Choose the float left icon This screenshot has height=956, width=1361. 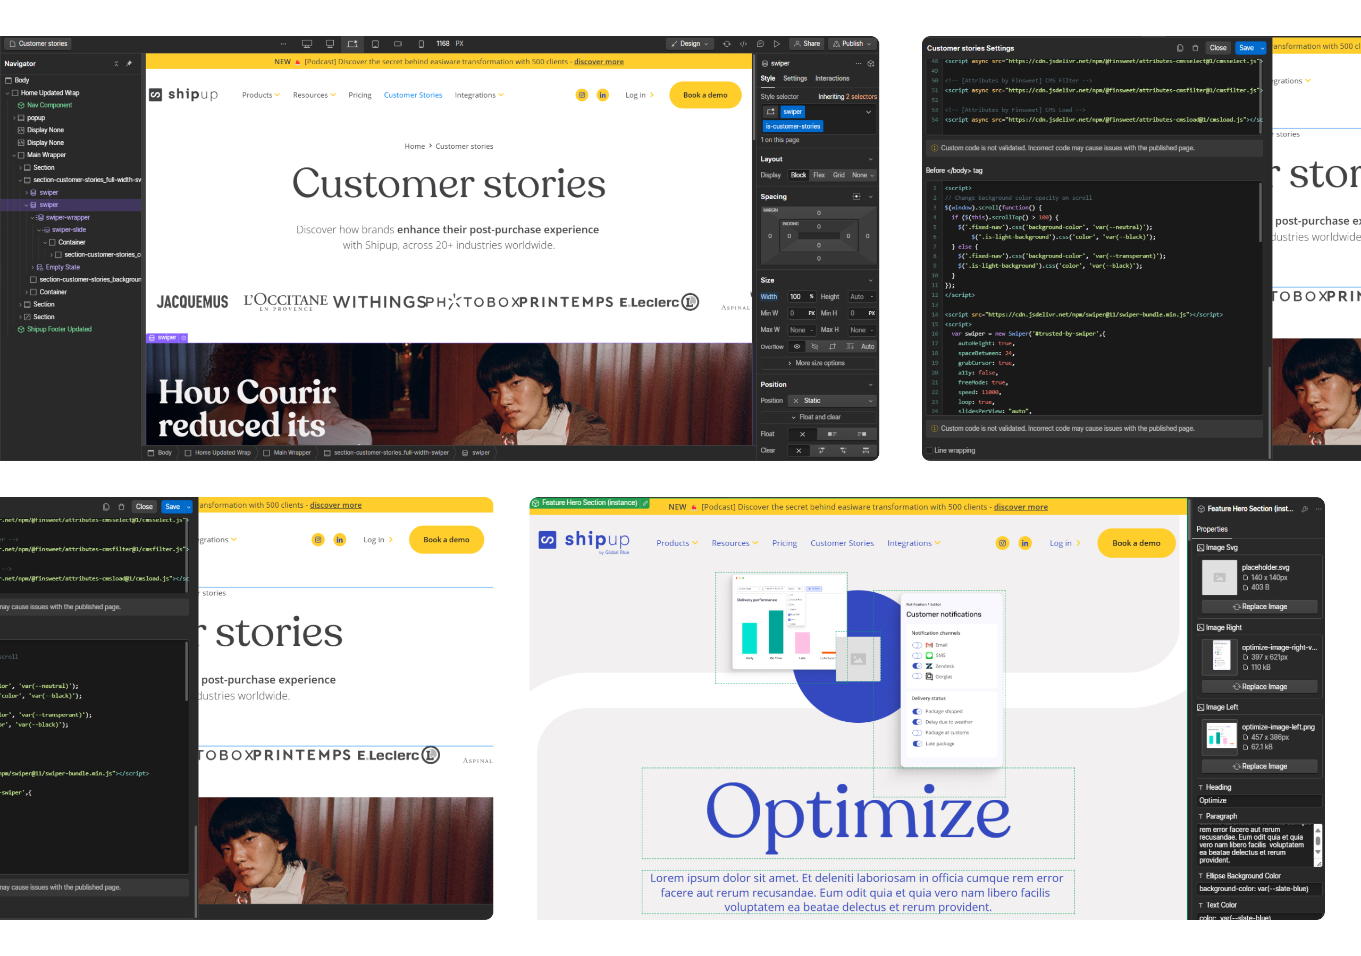tap(831, 434)
